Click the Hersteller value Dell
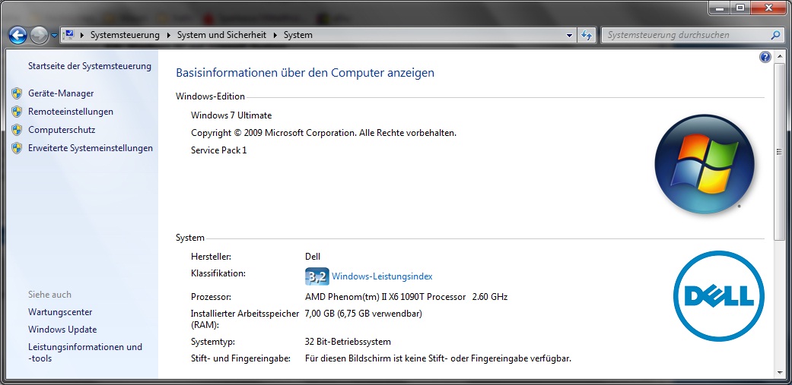The image size is (792, 385). coord(313,257)
